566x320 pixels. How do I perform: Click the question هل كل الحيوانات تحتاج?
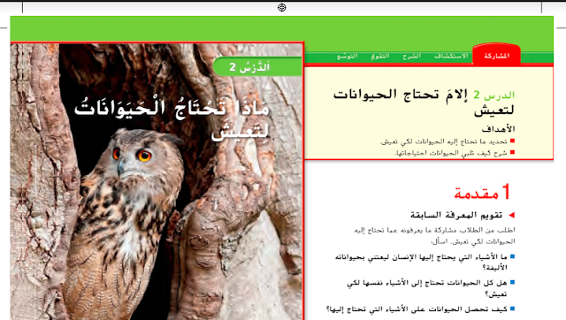(427, 288)
